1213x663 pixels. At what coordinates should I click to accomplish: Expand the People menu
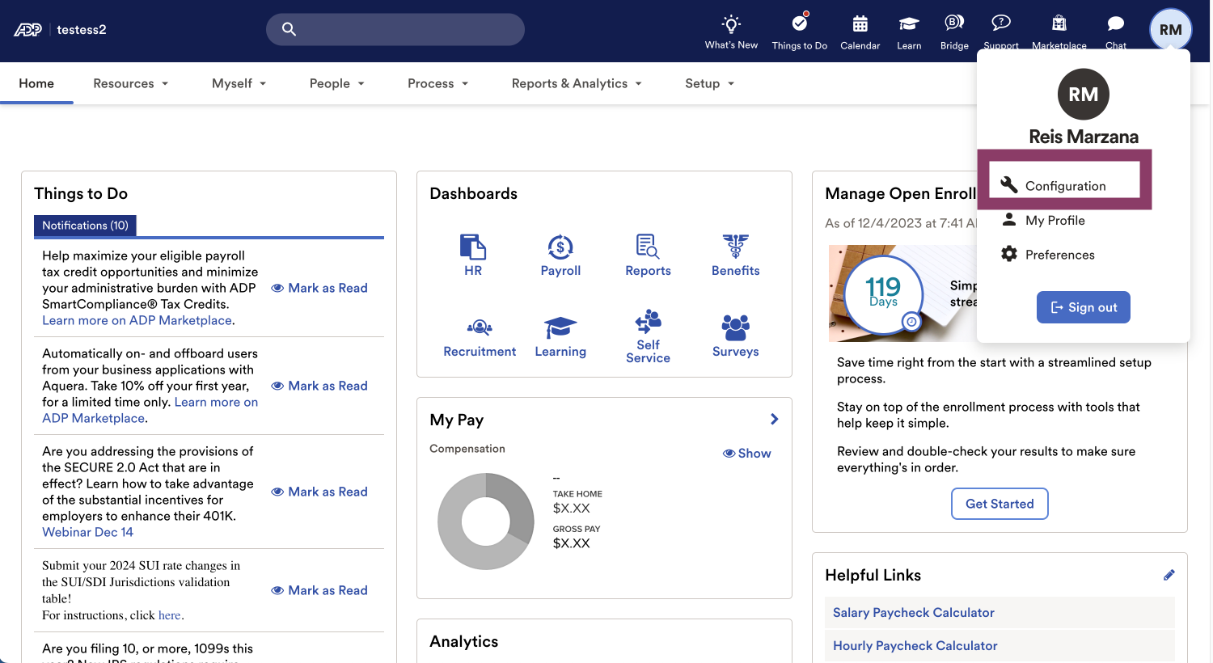[x=337, y=83]
